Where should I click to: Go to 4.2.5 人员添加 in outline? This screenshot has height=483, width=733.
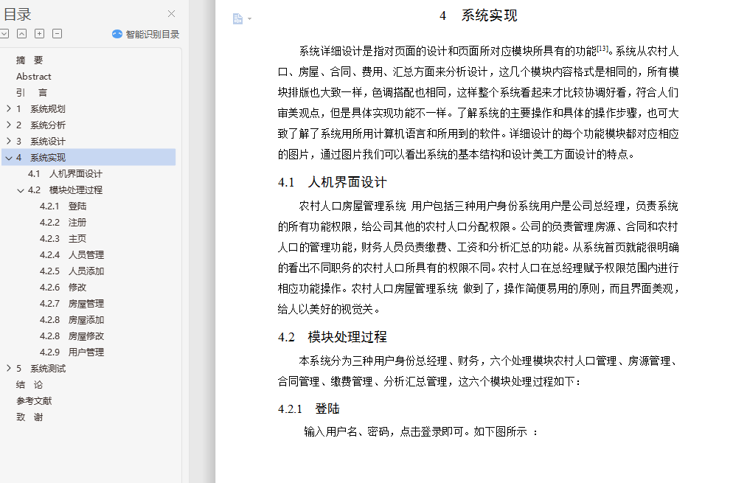(x=72, y=271)
